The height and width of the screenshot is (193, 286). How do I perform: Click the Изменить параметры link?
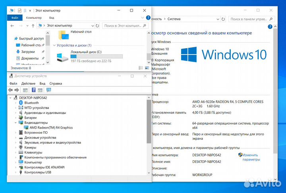point(251,157)
